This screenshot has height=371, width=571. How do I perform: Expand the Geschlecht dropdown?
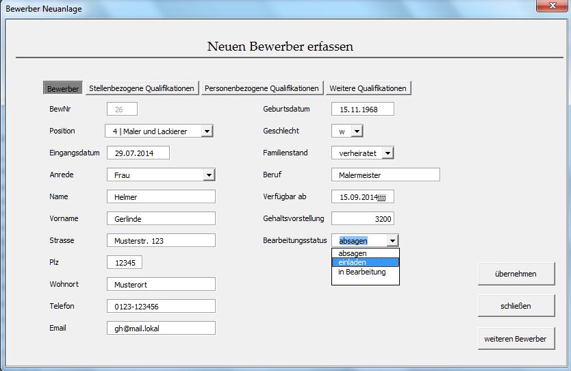click(357, 131)
